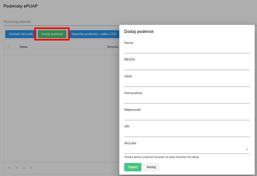Focus the Kod pocztowy input field

[x=187, y=99]
